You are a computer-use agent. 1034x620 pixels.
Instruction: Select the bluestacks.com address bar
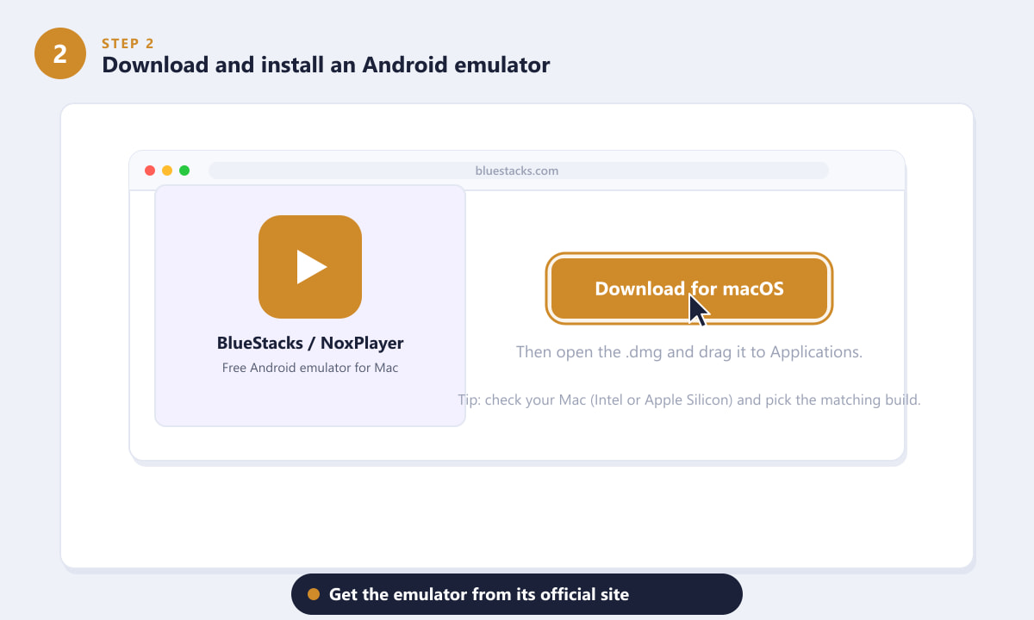point(518,170)
